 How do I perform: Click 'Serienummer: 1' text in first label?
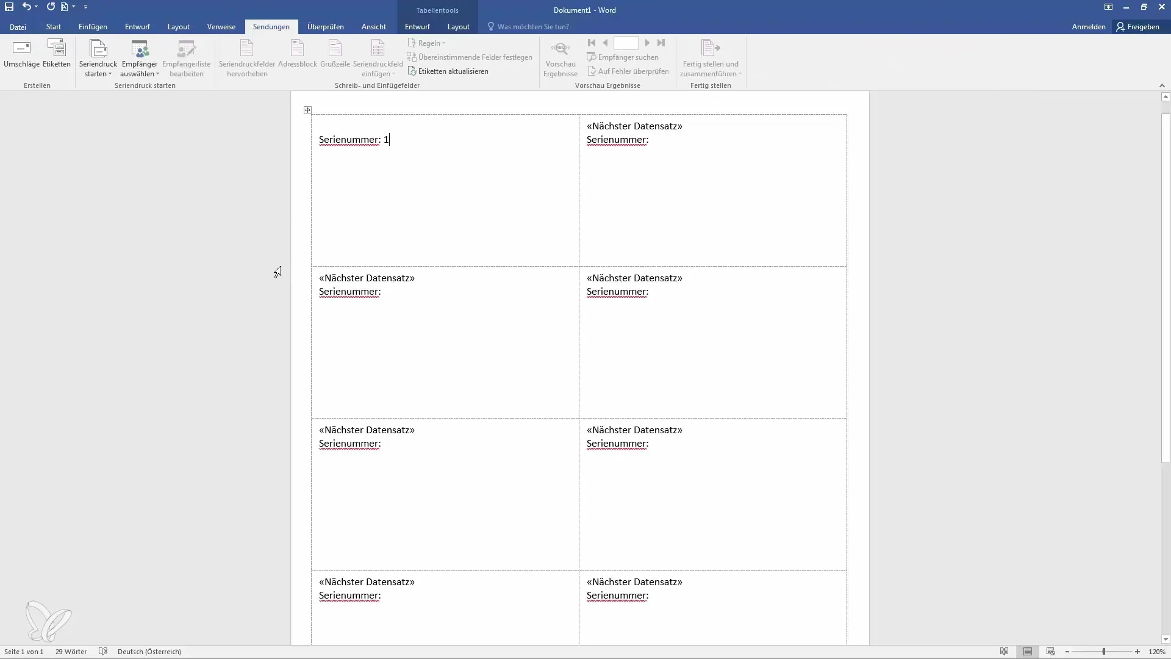(354, 140)
